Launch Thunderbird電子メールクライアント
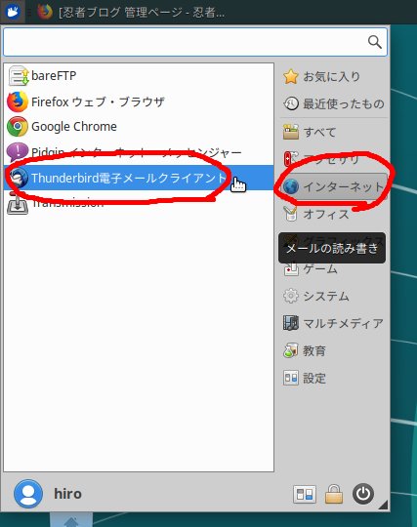Image resolution: width=417 pixels, height=527 pixels. [x=139, y=178]
